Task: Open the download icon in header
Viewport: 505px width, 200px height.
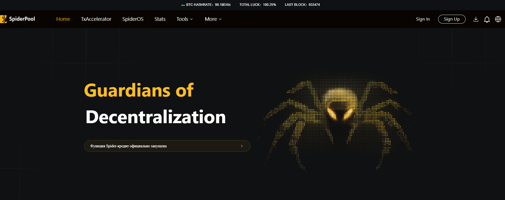Action: (x=476, y=19)
